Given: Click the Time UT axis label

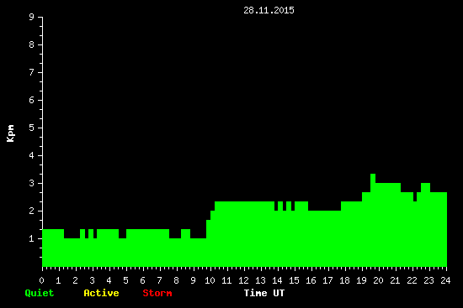Looking at the screenshot, I should click(264, 293).
